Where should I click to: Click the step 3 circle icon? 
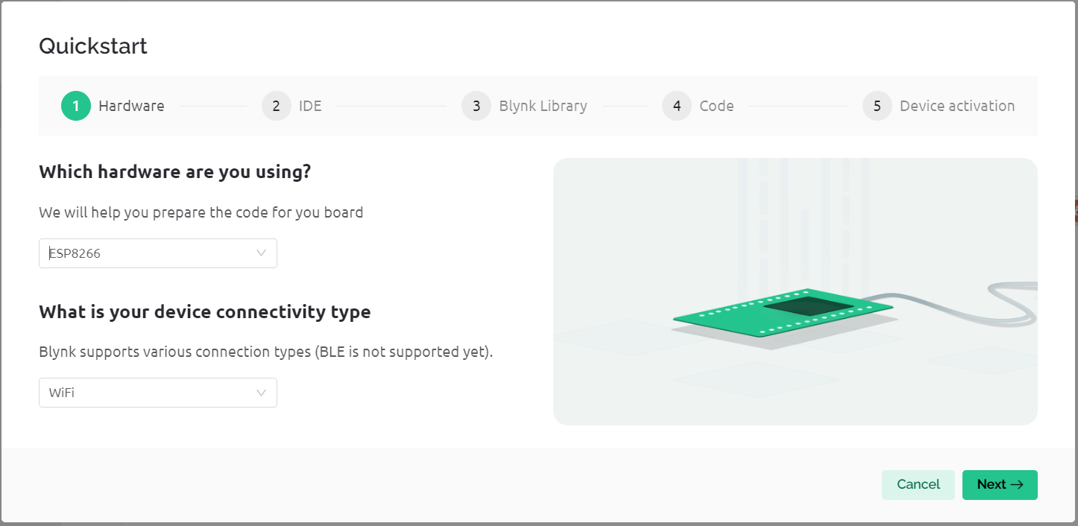(x=476, y=106)
